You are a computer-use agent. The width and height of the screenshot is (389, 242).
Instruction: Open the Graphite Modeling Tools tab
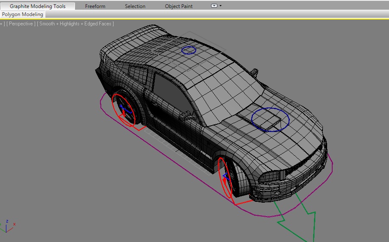pos(38,6)
